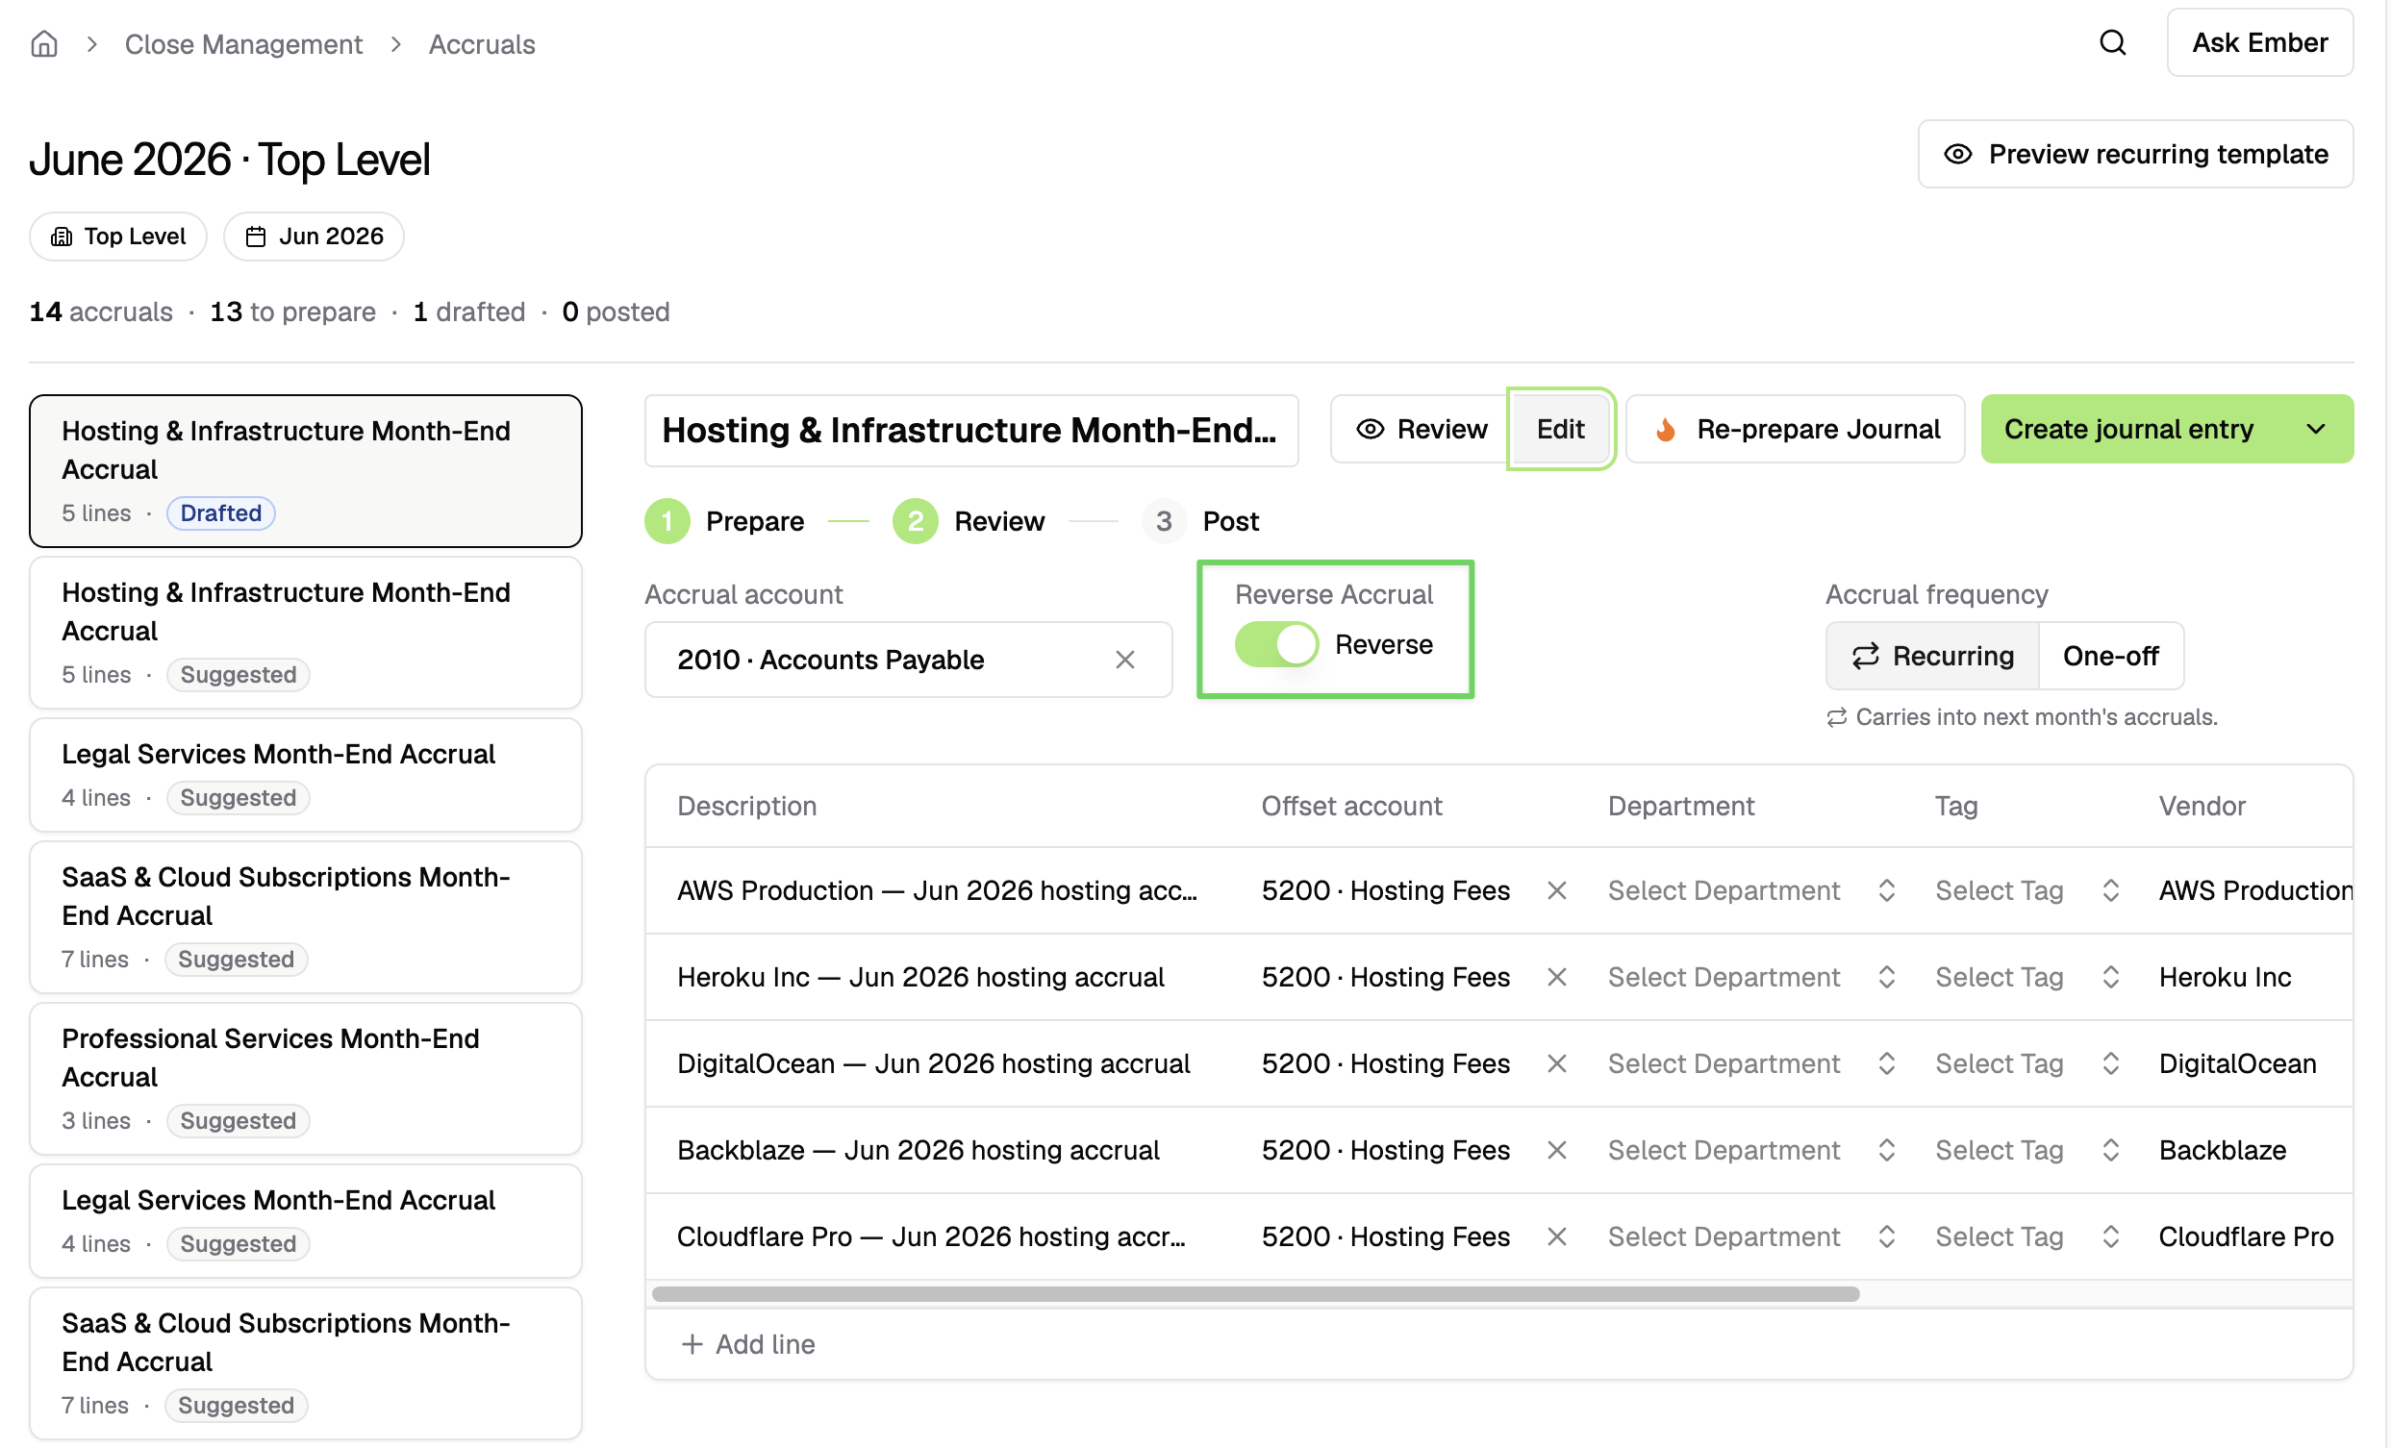Click Backblaze vendor cell
The width and height of the screenshot is (2391, 1448).
[x=2222, y=1150]
